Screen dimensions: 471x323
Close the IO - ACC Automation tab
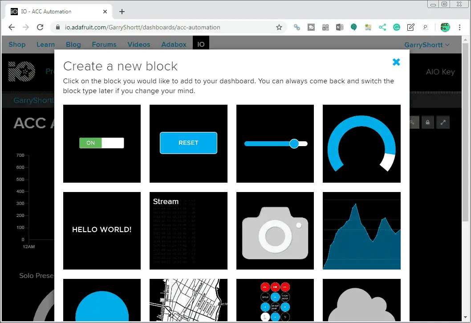[105, 12]
